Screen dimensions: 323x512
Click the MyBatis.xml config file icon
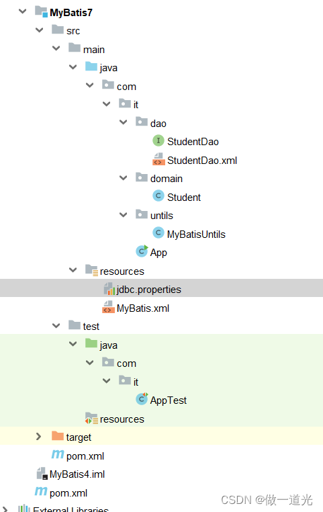point(108,307)
